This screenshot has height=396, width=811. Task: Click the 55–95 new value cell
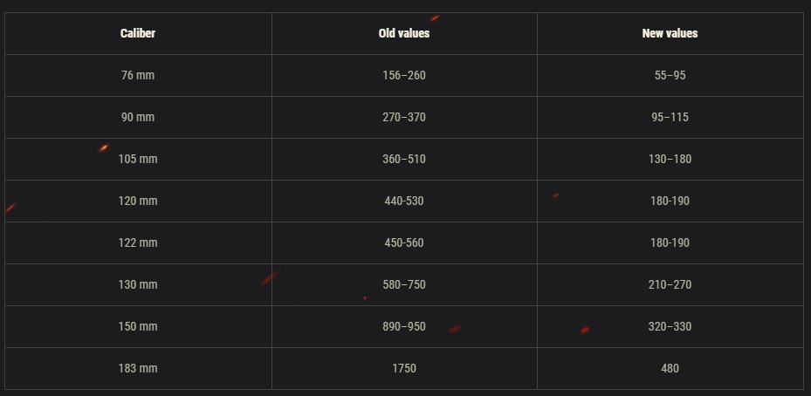tap(670, 75)
